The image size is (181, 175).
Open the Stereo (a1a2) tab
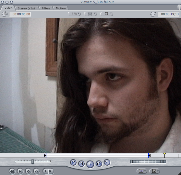point(27,8)
